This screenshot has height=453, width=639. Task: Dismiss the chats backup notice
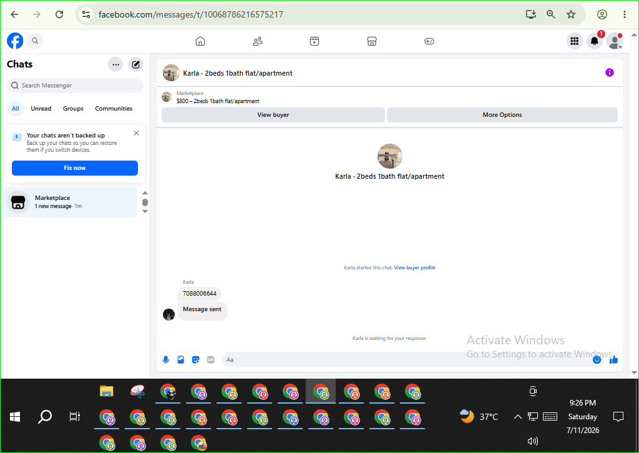point(137,133)
